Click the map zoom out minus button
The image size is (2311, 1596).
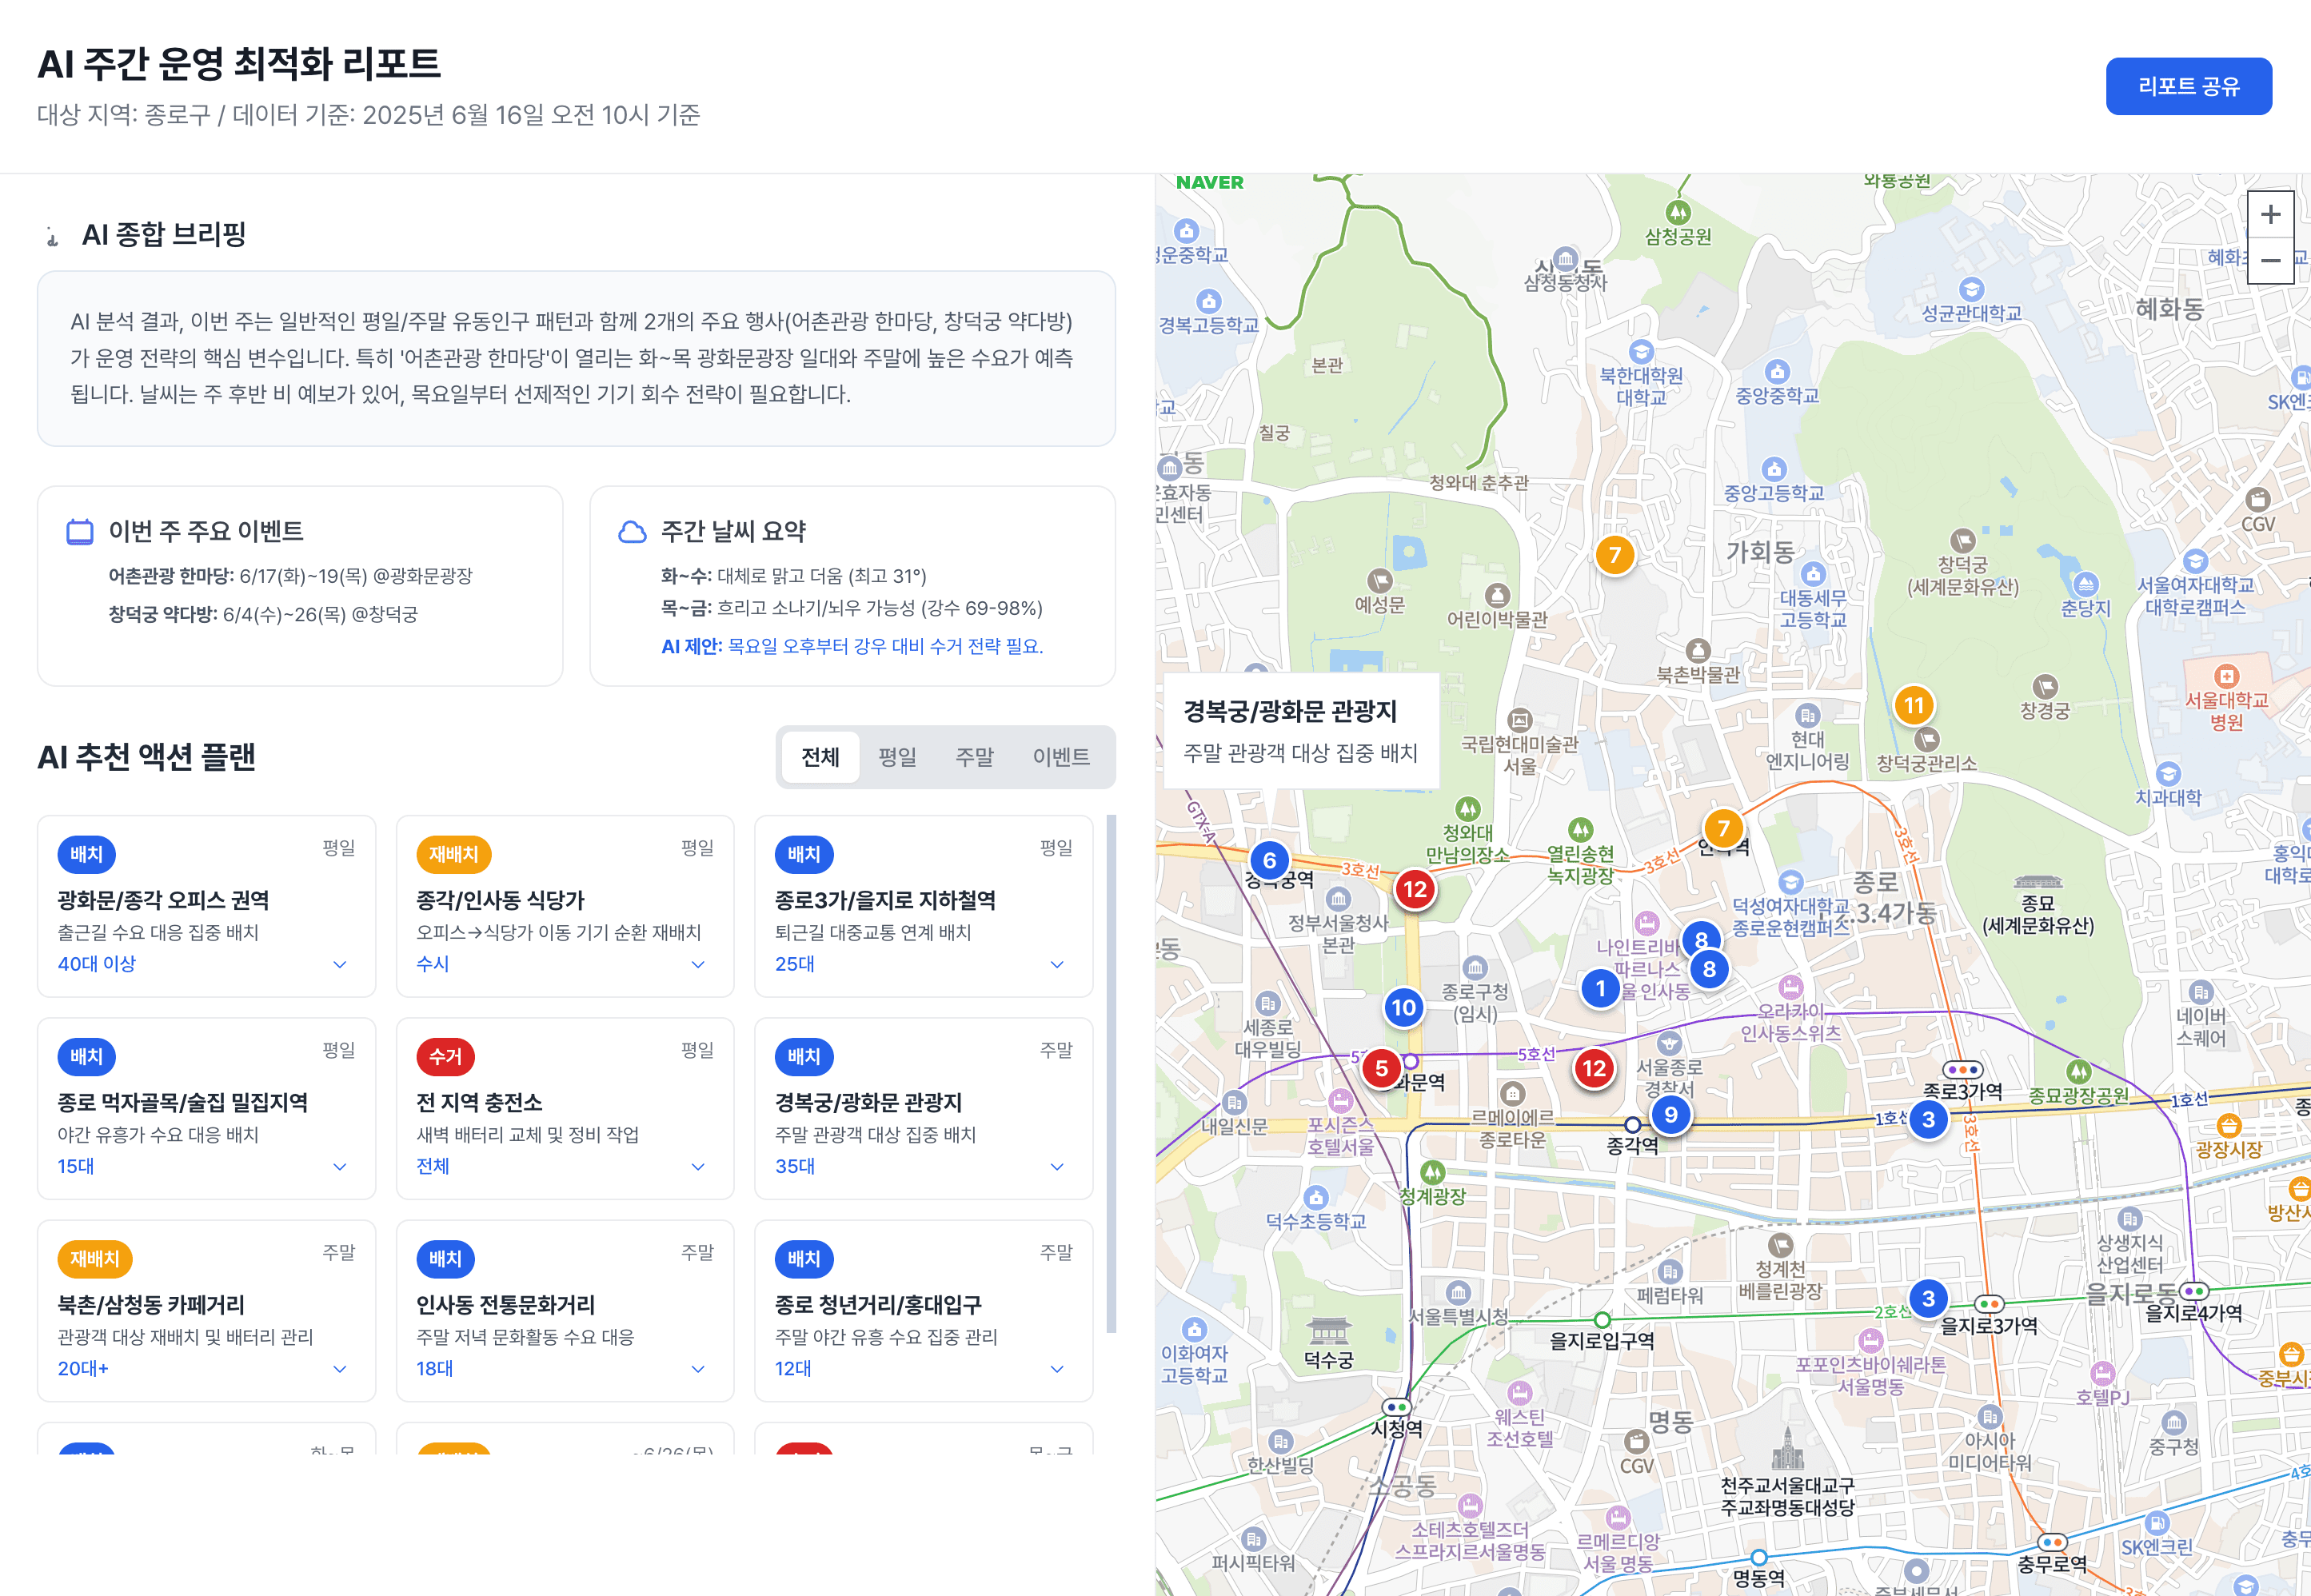point(2270,261)
